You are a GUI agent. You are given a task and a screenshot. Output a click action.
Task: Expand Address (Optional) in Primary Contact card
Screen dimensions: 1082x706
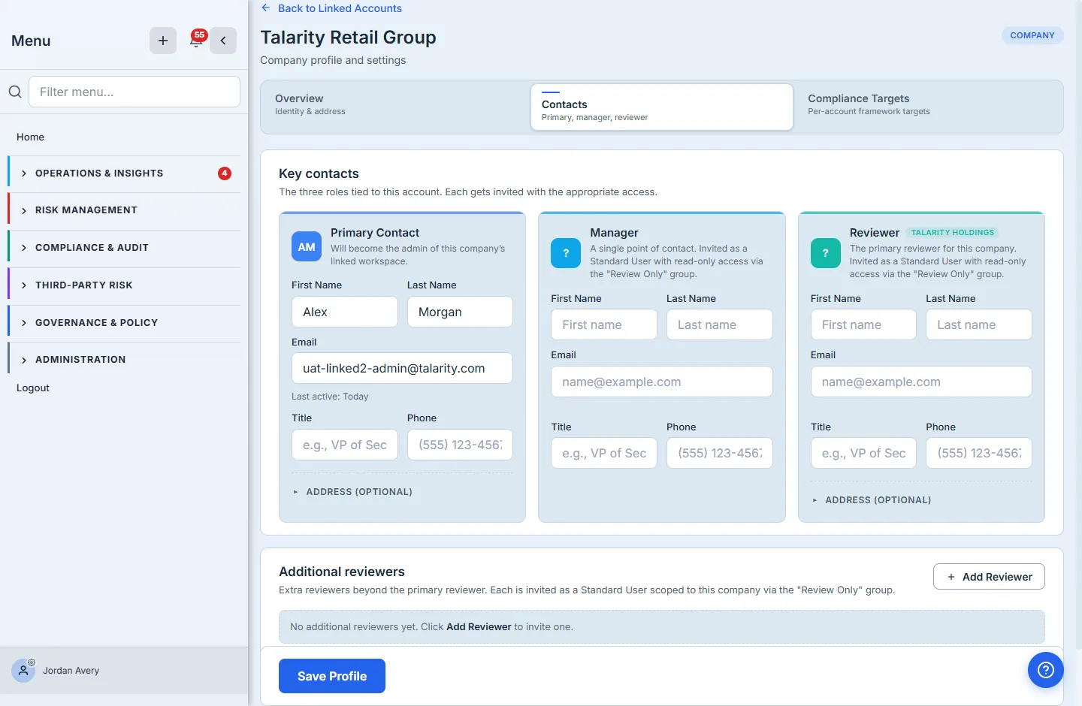(x=352, y=492)
